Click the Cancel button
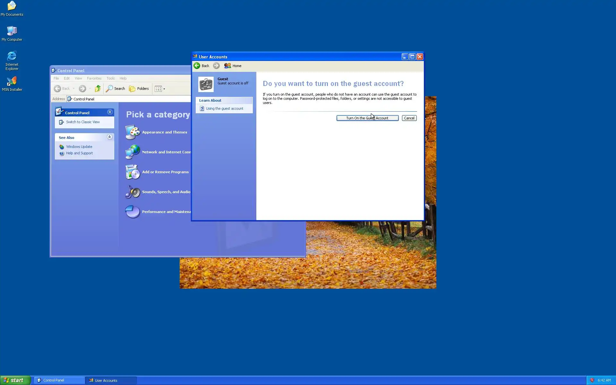 coord(409,118)
